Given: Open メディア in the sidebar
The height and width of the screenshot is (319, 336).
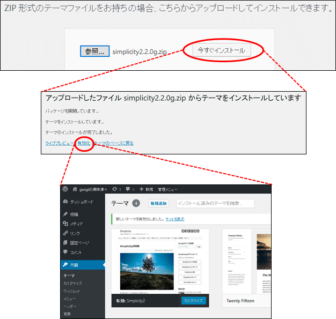Looking at the screenshot, I should tap(76, 224).
